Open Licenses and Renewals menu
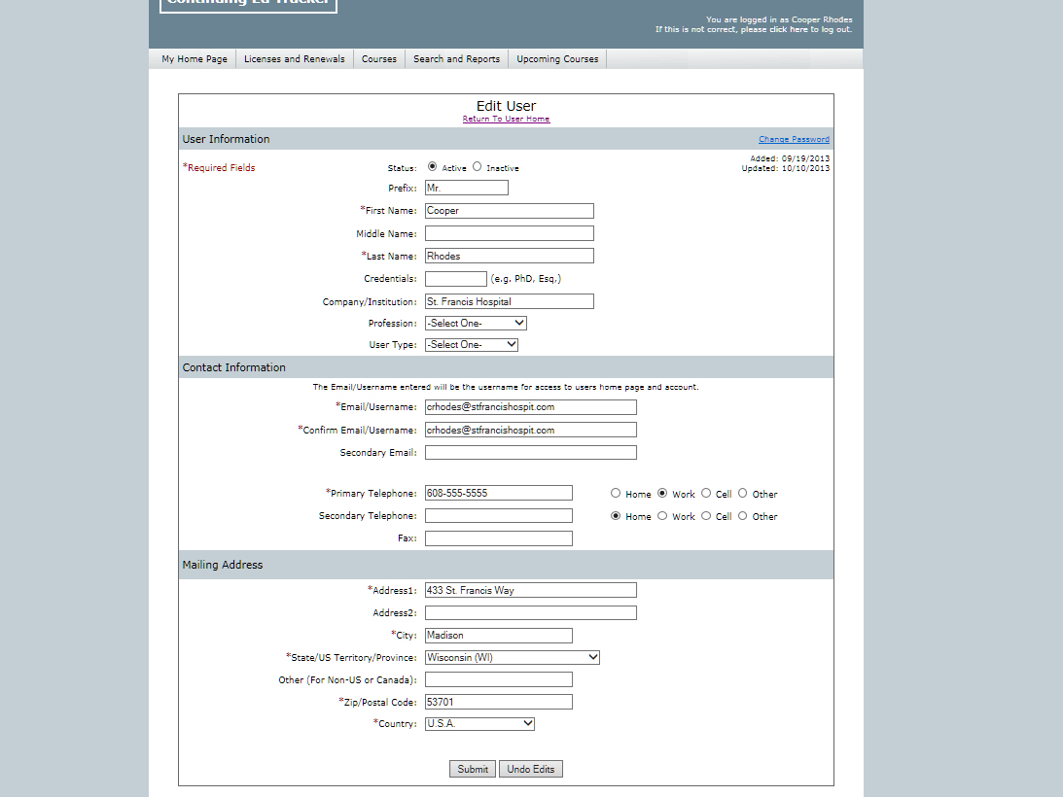Screen dimensions: 1063x797 pyautogui.click(x=294, y=59)
